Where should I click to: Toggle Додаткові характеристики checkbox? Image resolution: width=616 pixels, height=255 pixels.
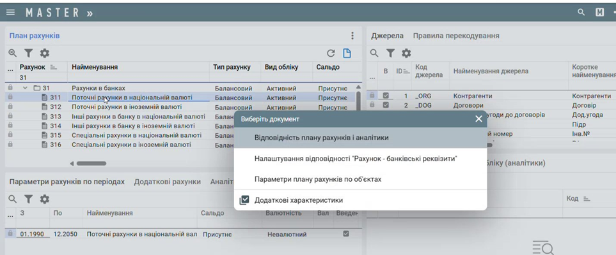244,200
